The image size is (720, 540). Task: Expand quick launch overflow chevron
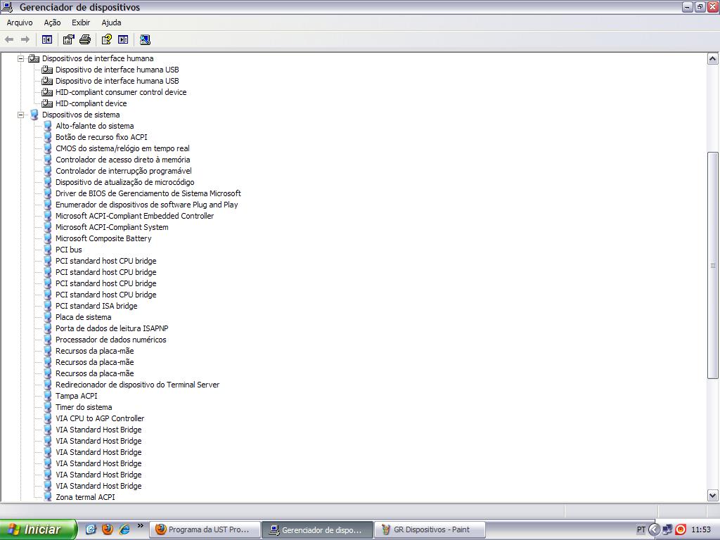[141, 526]
